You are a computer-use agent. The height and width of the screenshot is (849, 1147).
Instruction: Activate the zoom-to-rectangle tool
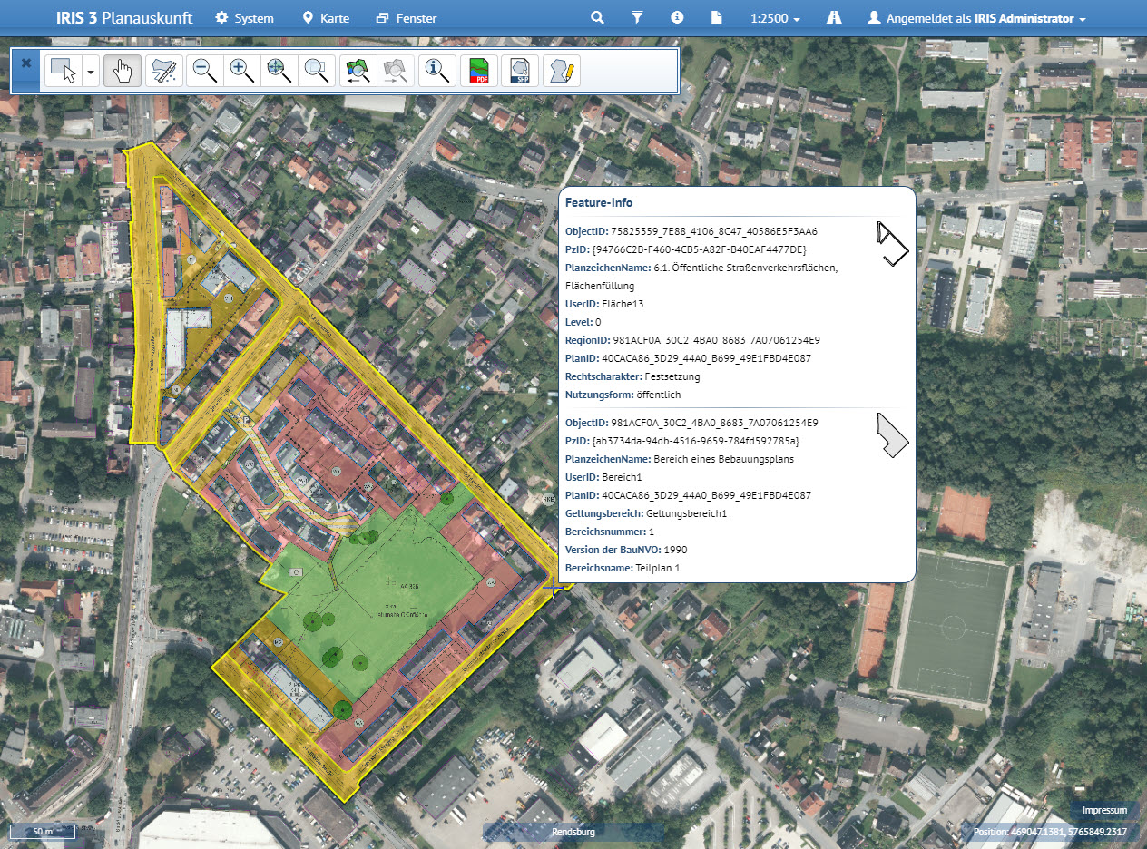tap(317, 71)
